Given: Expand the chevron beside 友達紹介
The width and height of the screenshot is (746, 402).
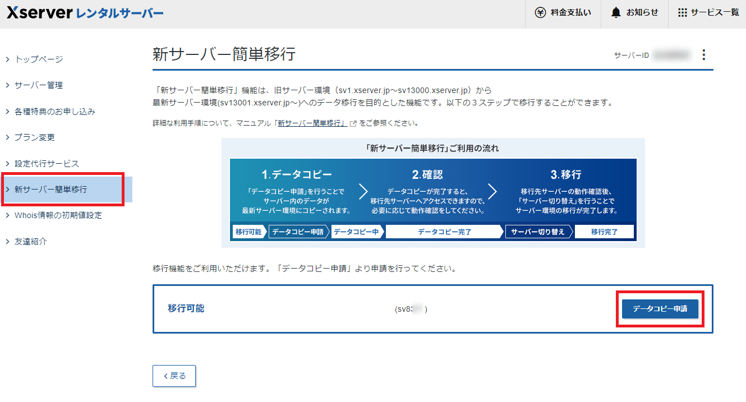Looking at the screenshot, I should point(7,242).
